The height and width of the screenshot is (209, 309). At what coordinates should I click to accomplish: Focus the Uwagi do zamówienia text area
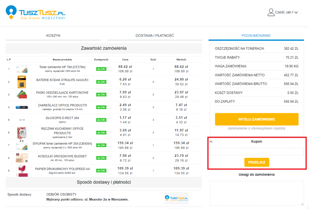pyautogui.click(x=256, y=193)
